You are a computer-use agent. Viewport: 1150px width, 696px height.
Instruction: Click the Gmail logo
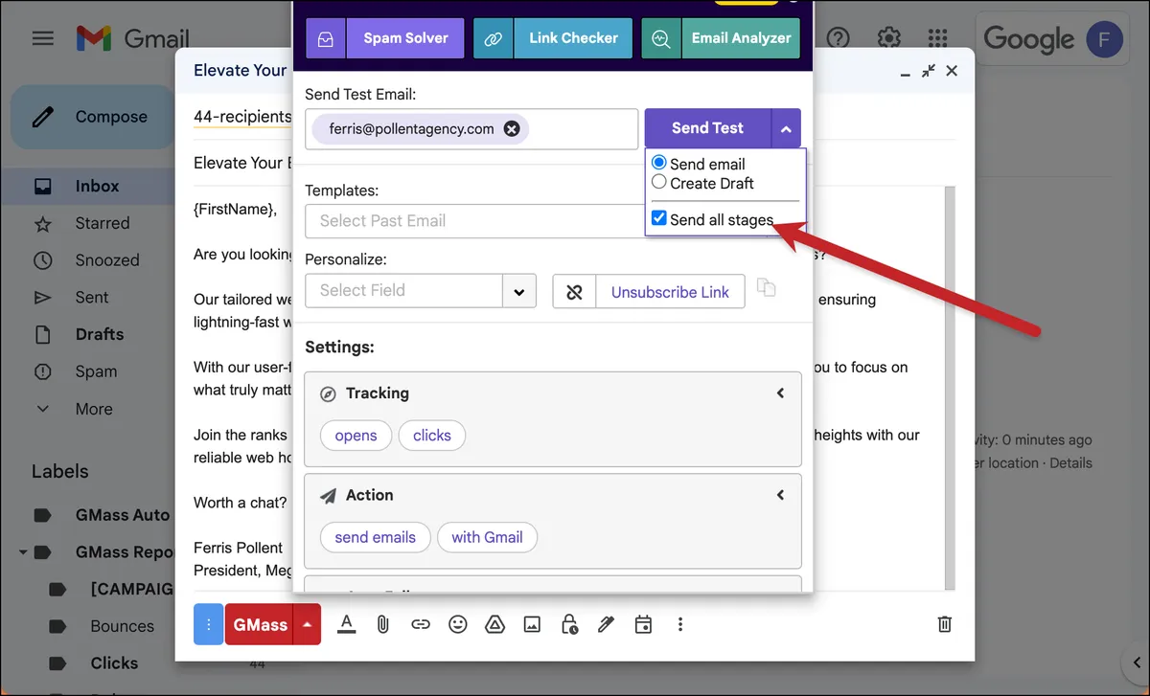133,38
